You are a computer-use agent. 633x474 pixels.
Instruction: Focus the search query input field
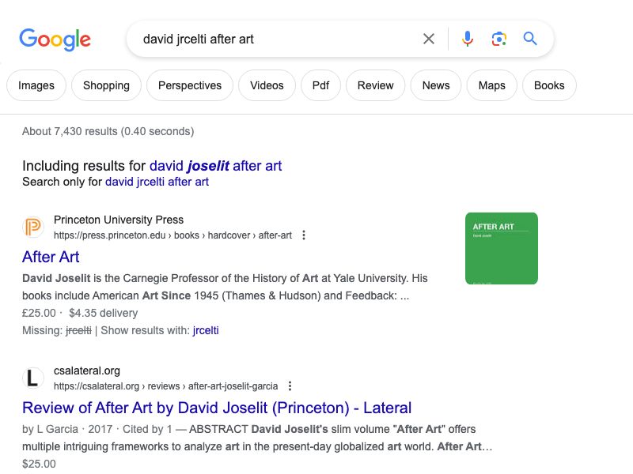point(279,39)
